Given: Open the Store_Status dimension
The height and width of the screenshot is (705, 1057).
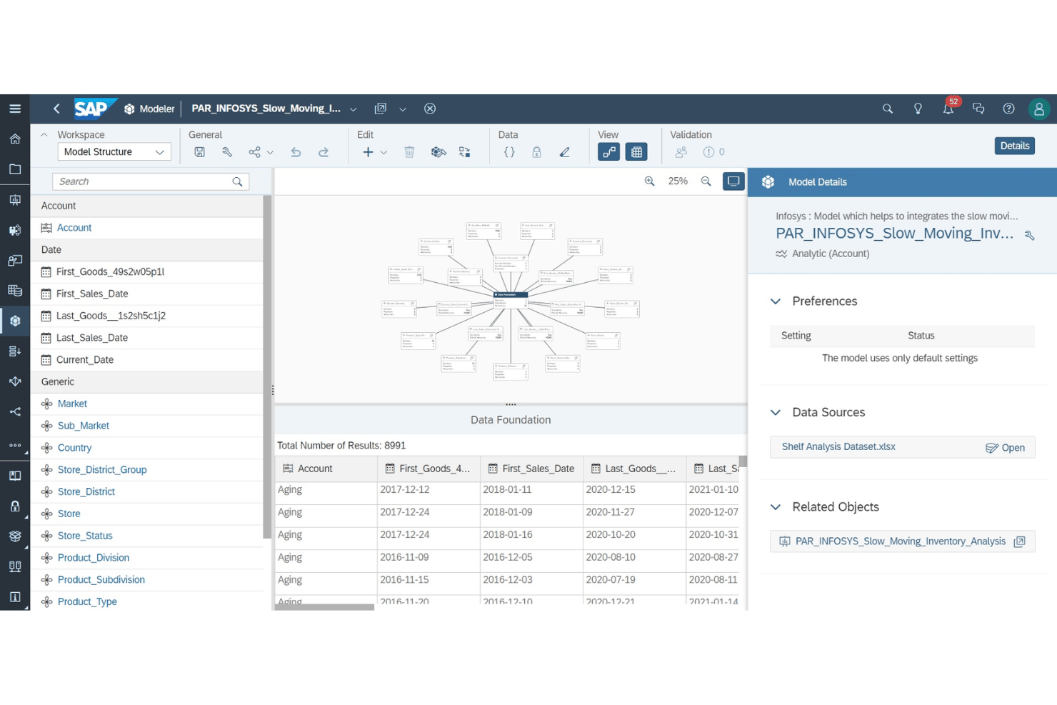Looking at the screenshot, I should [85, 536].
